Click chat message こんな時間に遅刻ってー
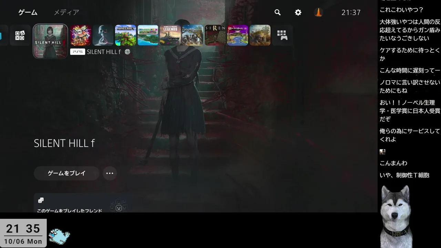 coord(410,71)
